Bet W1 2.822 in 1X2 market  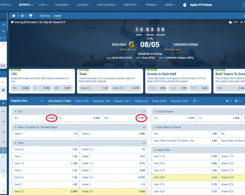(35, 118)
